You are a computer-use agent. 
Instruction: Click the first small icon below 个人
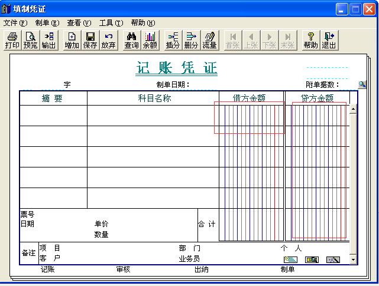click(290, 259)
